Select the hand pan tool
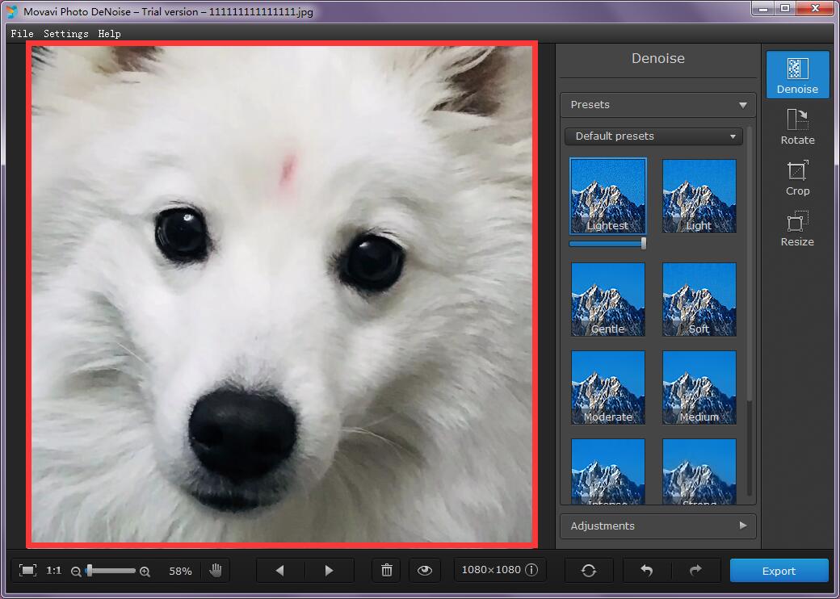Image resolution: width=840 pixels, height=599 pixels. [216, 571]
